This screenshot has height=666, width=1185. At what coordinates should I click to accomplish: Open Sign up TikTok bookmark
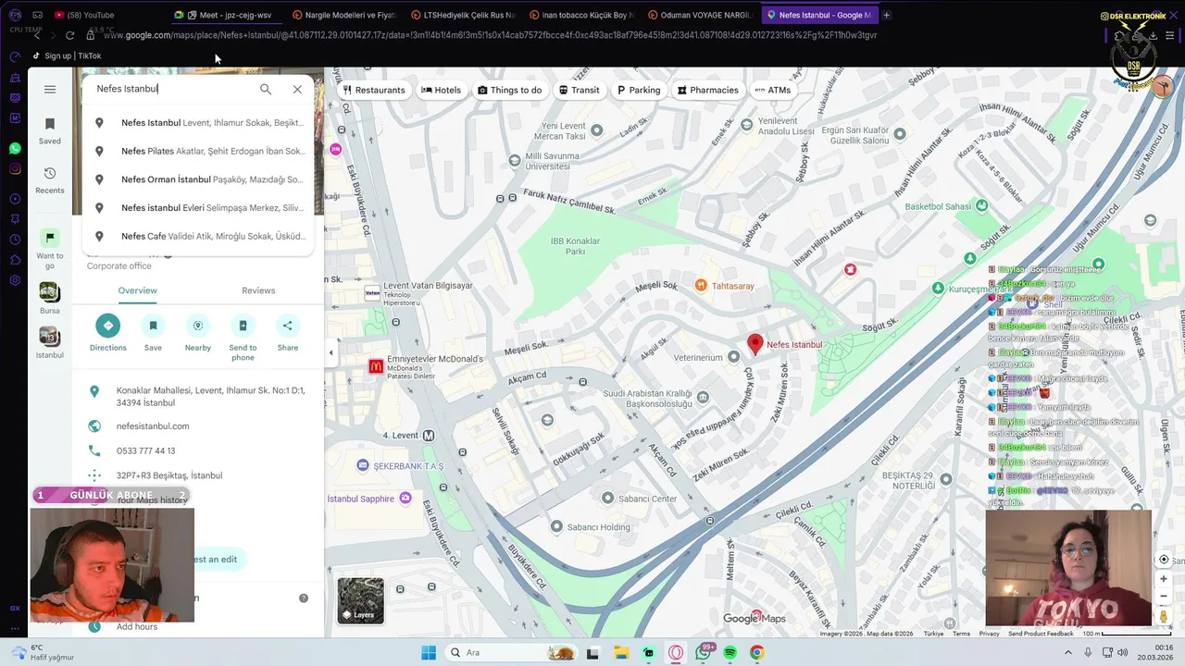click(x=67, y=55)
